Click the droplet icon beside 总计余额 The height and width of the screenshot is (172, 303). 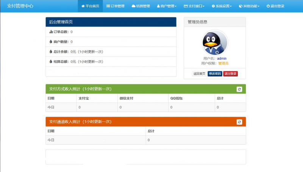pos(51,51)
